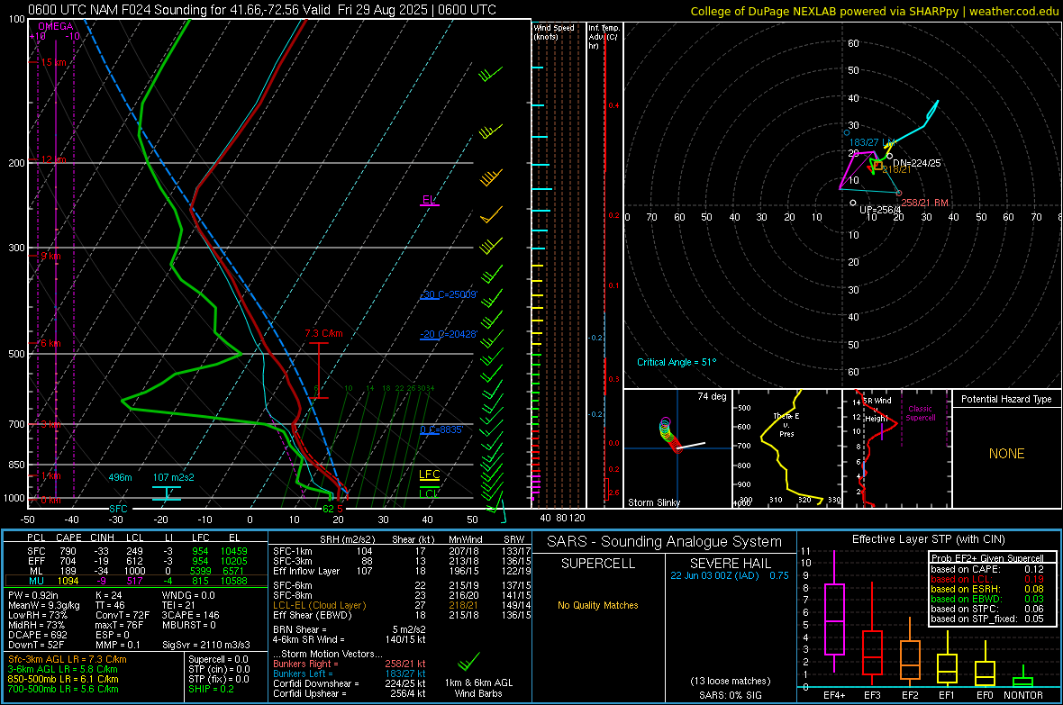The image size is (1063, 705).
Task: Click the 'Eff Inflow Layer' SRH row
Action: [402, 572]
